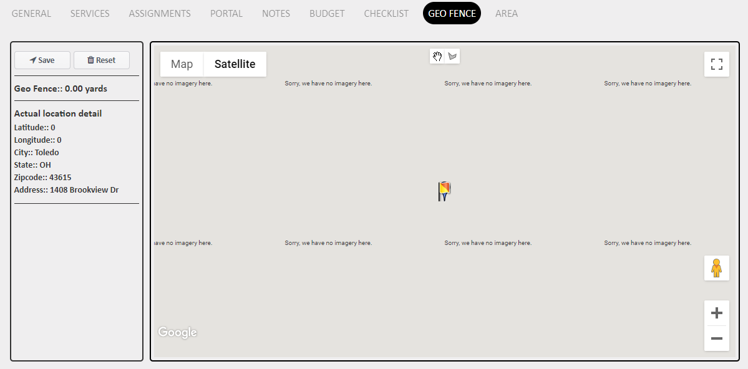
Task: Zoom in on the map
Action: pyautogui.click(x=716, y=313)
